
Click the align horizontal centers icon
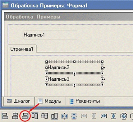click(x=15, y=116)
